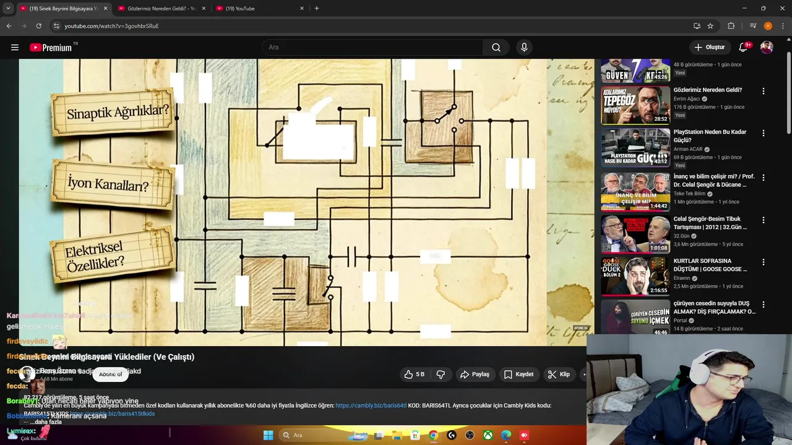792x445 pixels.
Task: Open Xbox app from taskbar
Action: [x=488, y=435]
